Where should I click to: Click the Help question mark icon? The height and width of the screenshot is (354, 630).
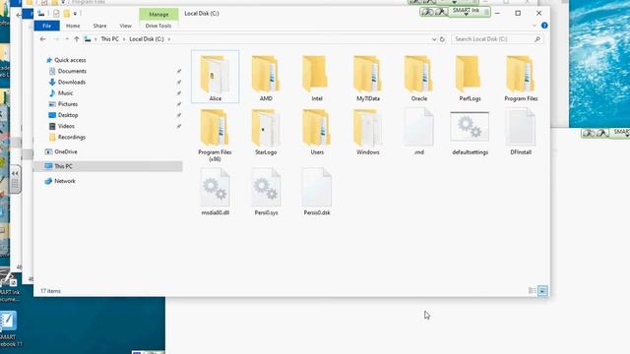[544, 26]
